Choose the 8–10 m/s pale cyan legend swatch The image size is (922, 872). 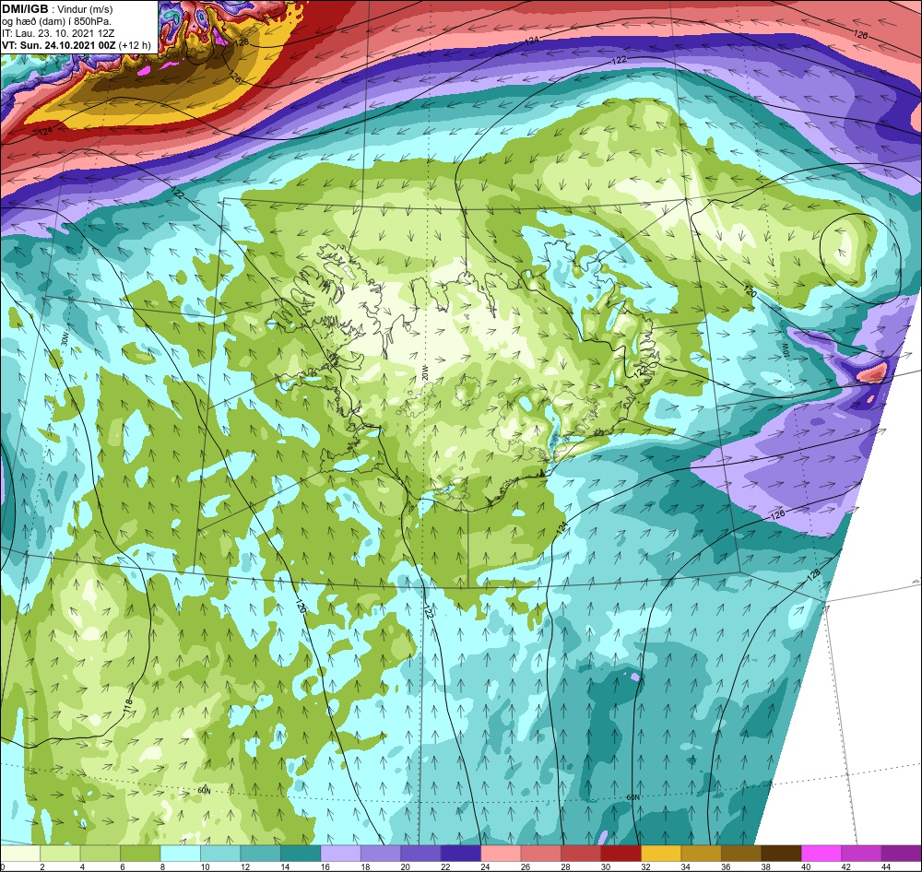coord(180,854)
